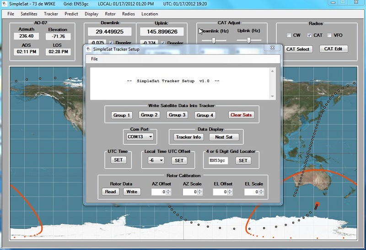The image size is (366, 250).
Task: Click the AOS time 02:11 PM
Action: pyautogui.click(x=27, y=52)
